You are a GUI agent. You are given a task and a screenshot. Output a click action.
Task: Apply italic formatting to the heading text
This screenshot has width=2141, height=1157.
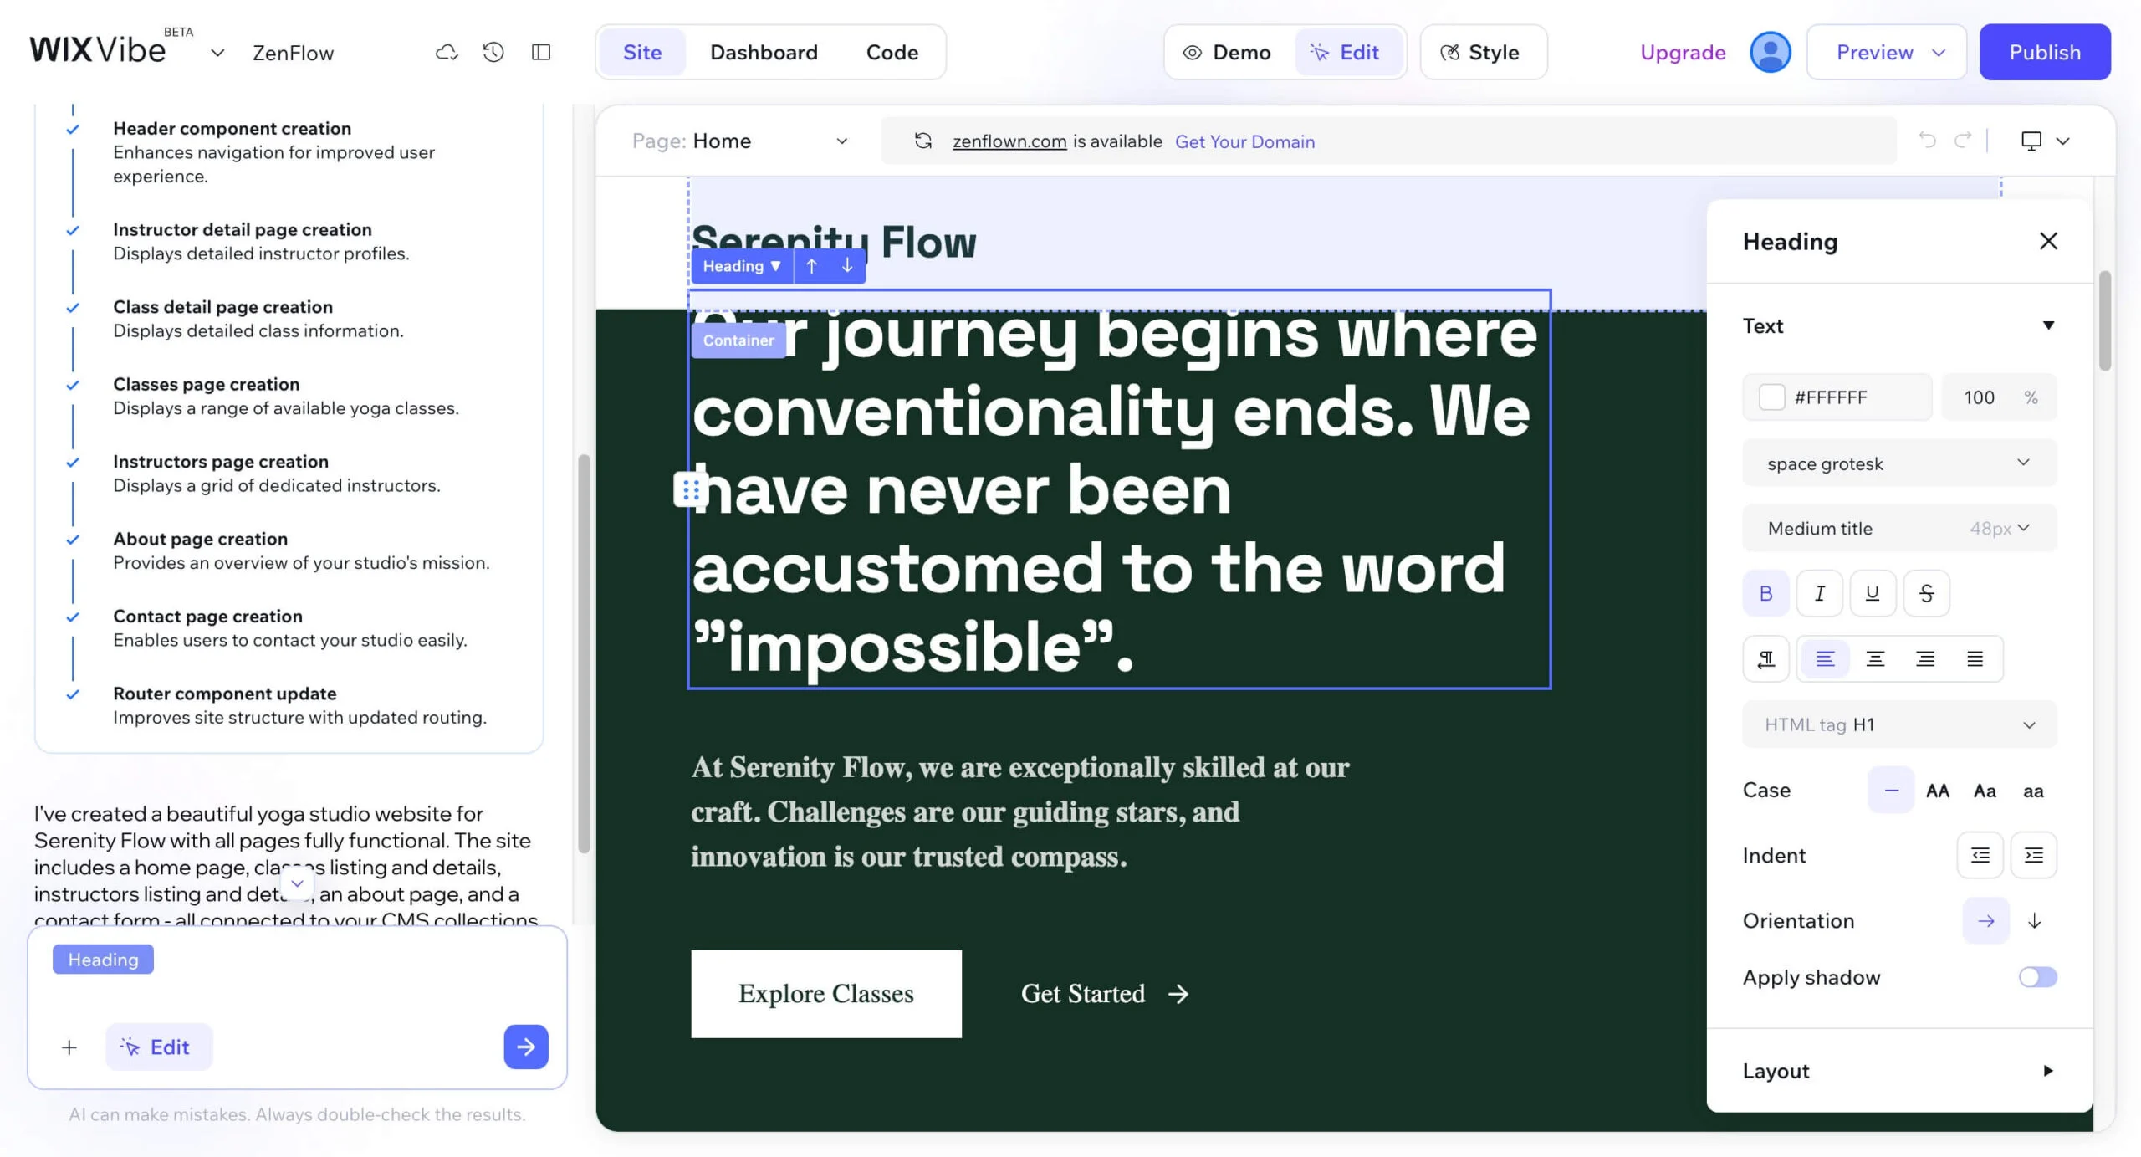click(x=1819, y=592)
